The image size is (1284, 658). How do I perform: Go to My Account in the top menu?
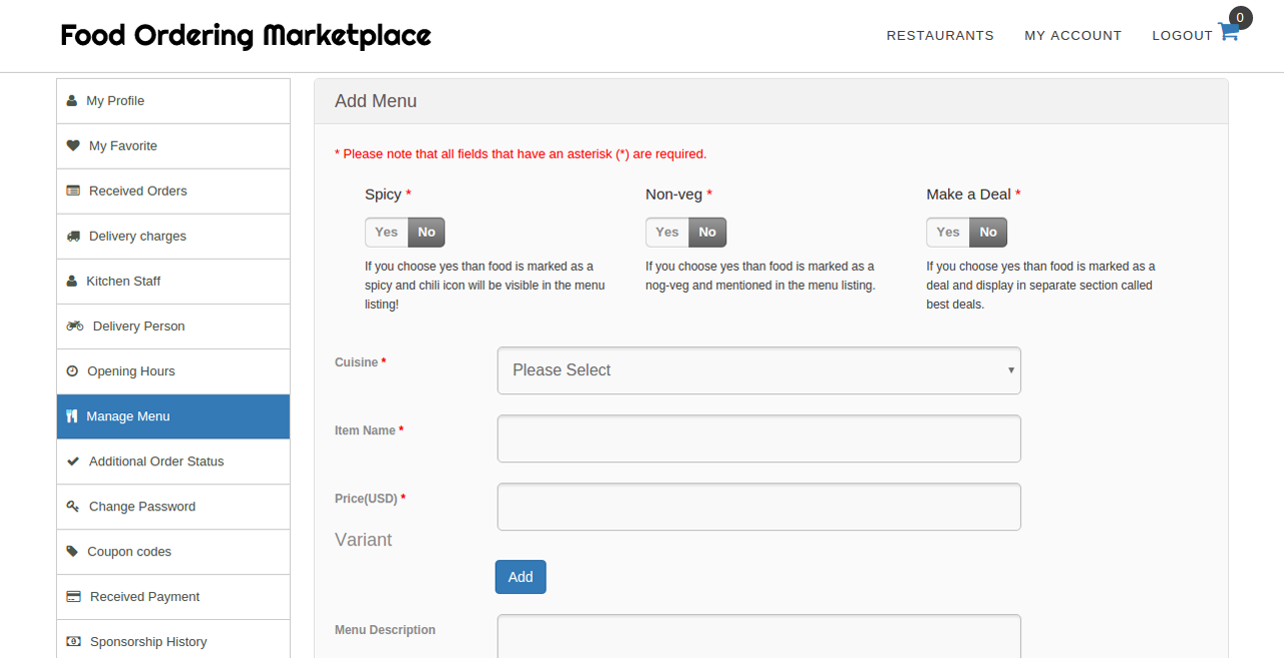(x=1073, y=36)
